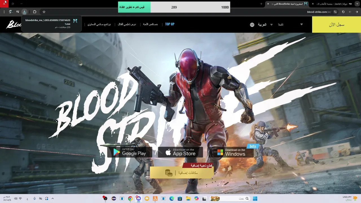361x203 pixels.
Task: Switch to the Jawlah platform tab
Action: point(332,4)
